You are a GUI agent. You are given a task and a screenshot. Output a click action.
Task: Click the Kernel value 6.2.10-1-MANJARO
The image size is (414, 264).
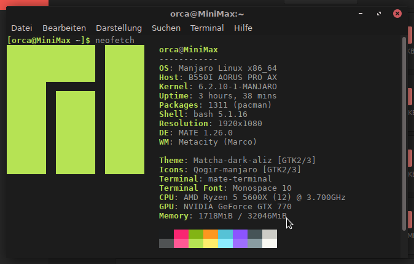237,87
